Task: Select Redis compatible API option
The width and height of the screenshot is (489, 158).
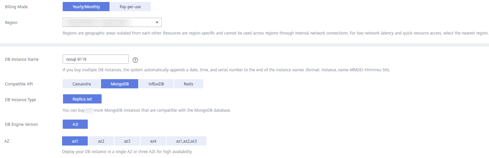Action: pyautogui.click(x=189, y=84)
